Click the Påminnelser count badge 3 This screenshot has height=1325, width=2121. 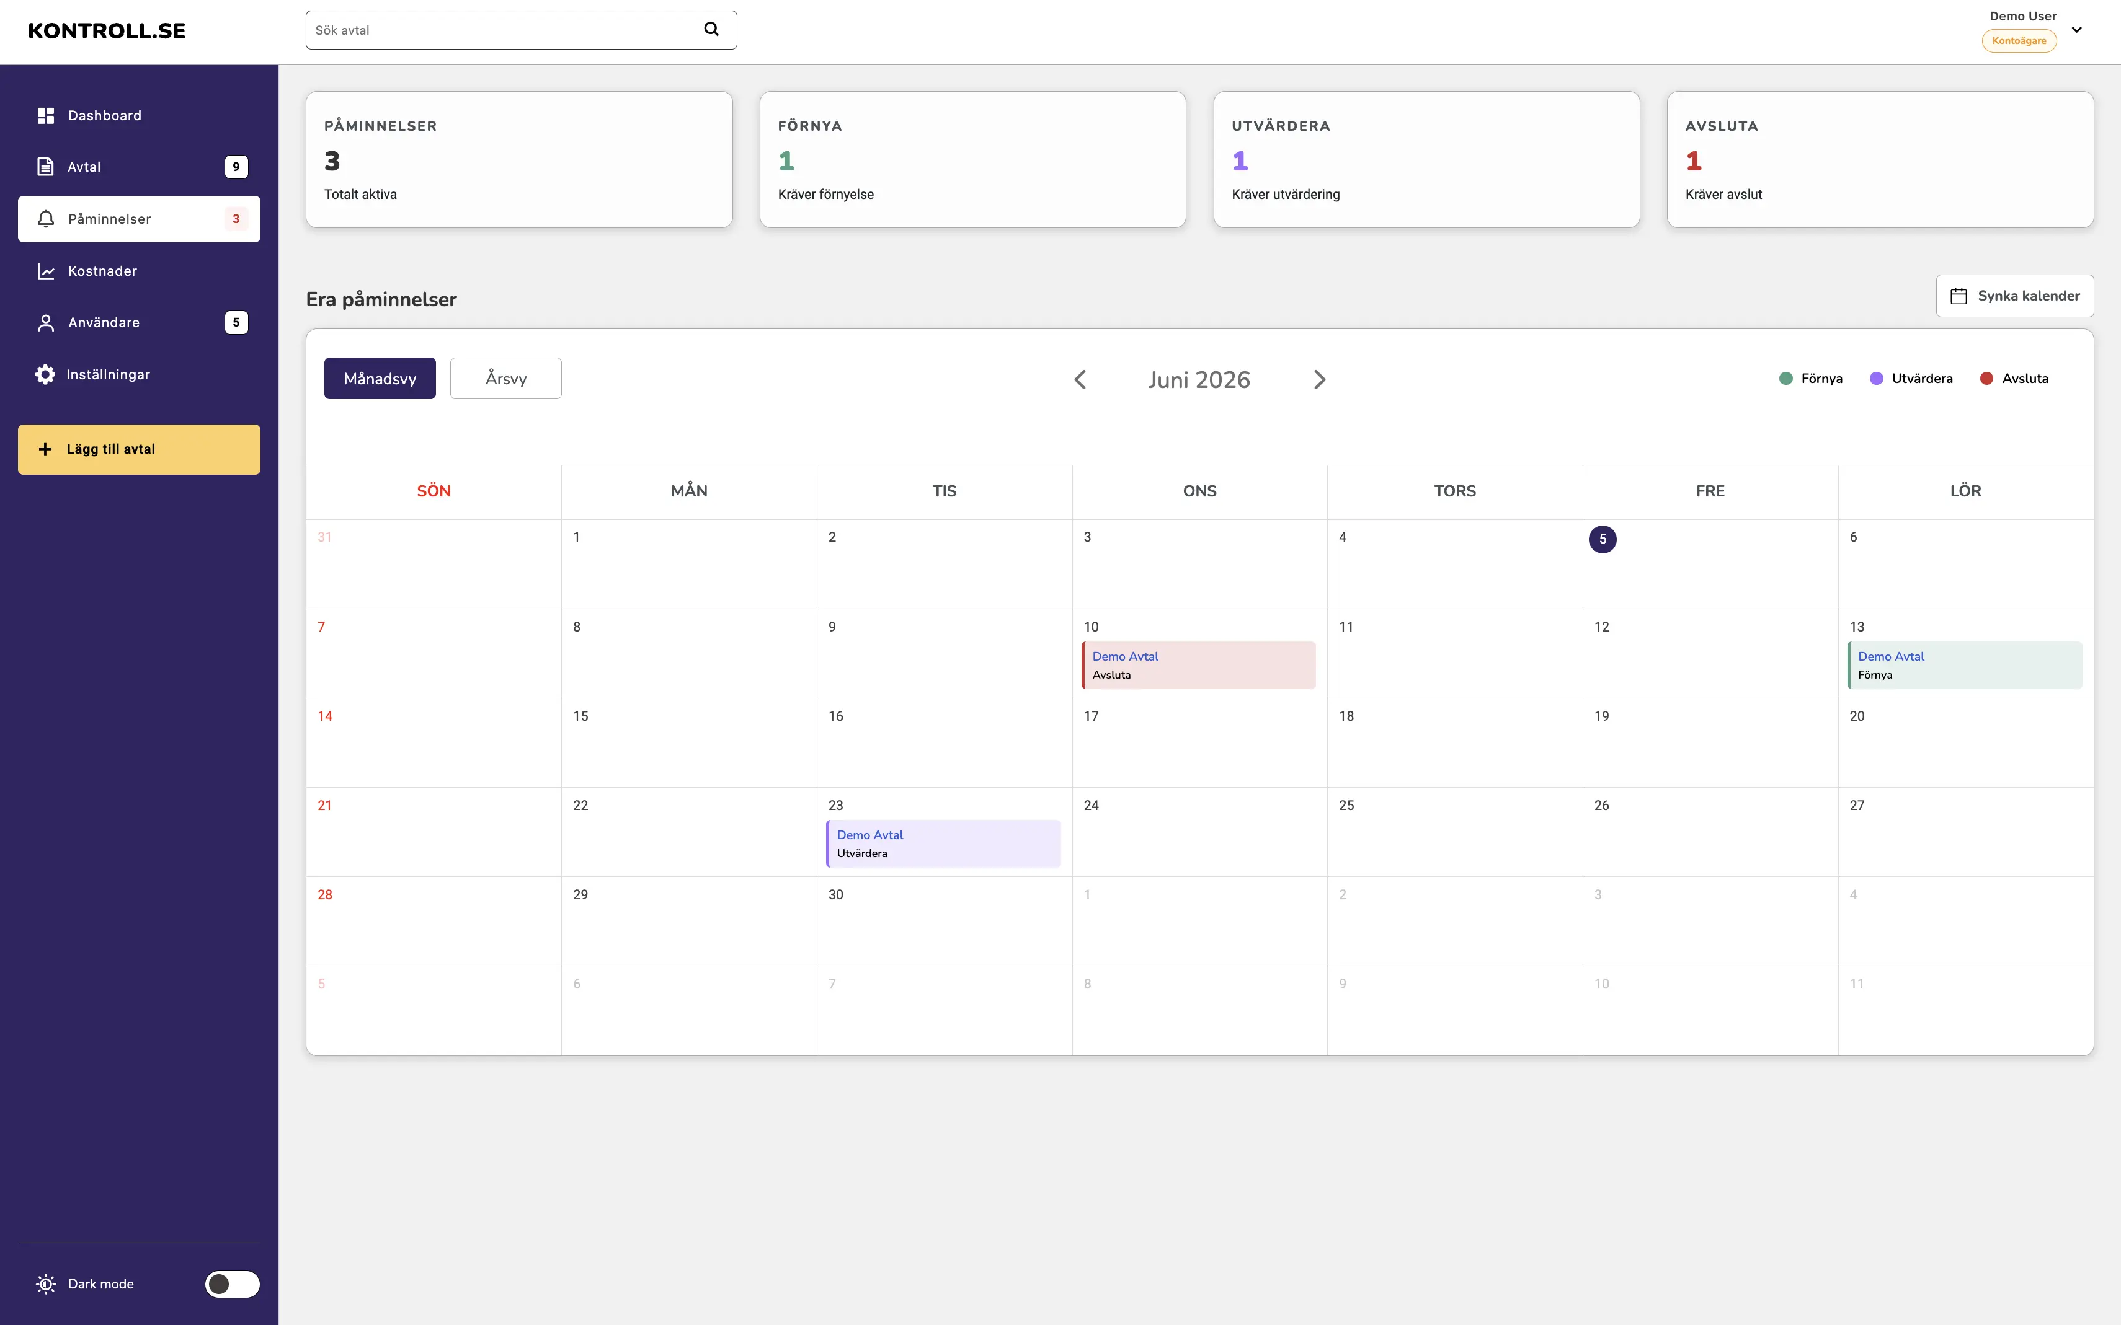pyautogui.click(x=236, y=219)
